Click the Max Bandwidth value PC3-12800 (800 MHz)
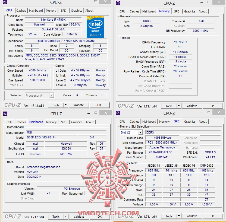Viewport: 226px width, 222px height. coord(162,142)
